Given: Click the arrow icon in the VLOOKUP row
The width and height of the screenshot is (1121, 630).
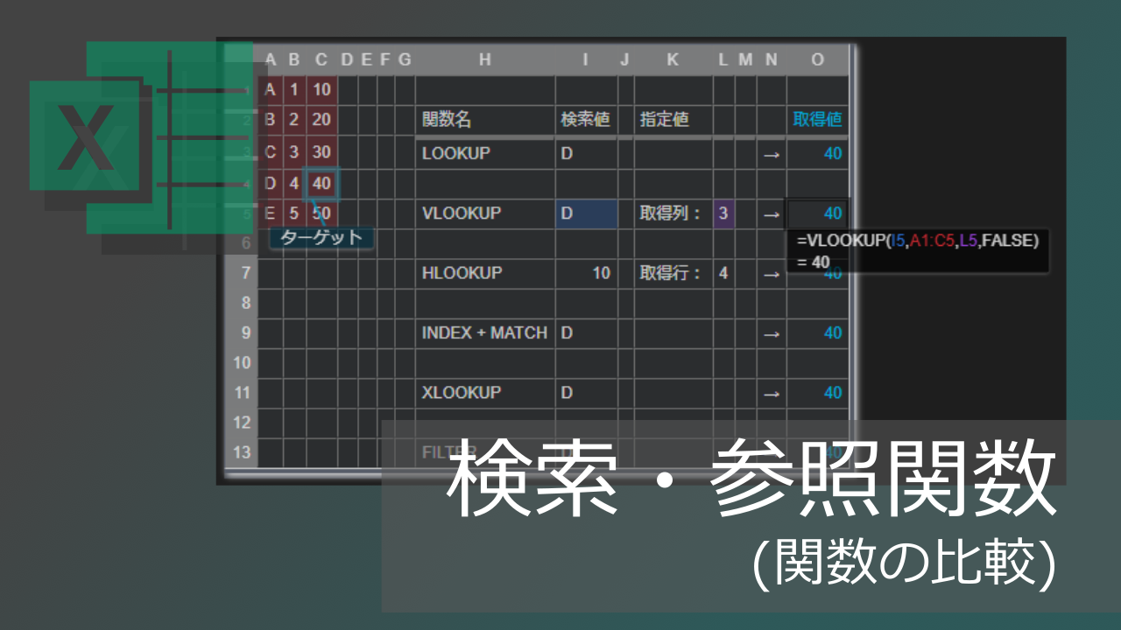Looking at the screenshot, I should click(771, 213).
